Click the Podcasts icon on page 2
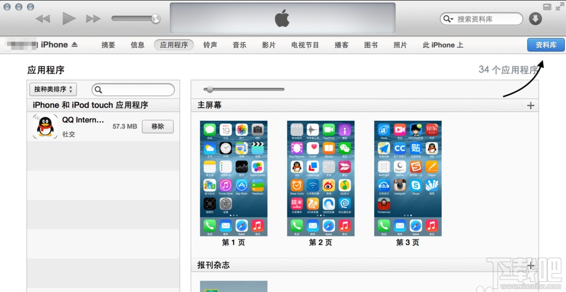Image resolution: width=566 pixels, height=292 pixels. point(345,129)
